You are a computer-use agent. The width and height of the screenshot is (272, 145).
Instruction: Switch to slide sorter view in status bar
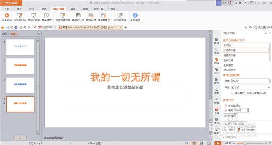tap(201, 143)
